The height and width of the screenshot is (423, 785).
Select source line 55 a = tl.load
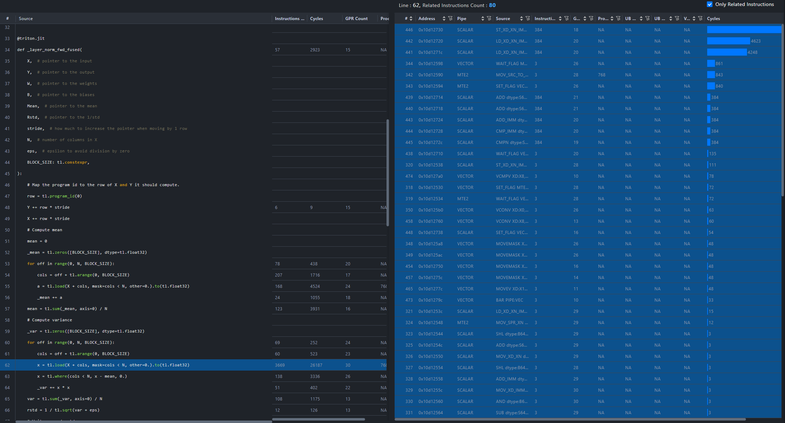coord(193,286)
